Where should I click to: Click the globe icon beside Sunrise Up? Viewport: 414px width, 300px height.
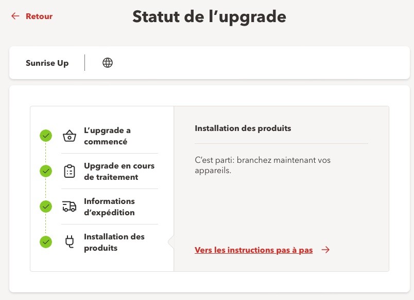(108, 63)
